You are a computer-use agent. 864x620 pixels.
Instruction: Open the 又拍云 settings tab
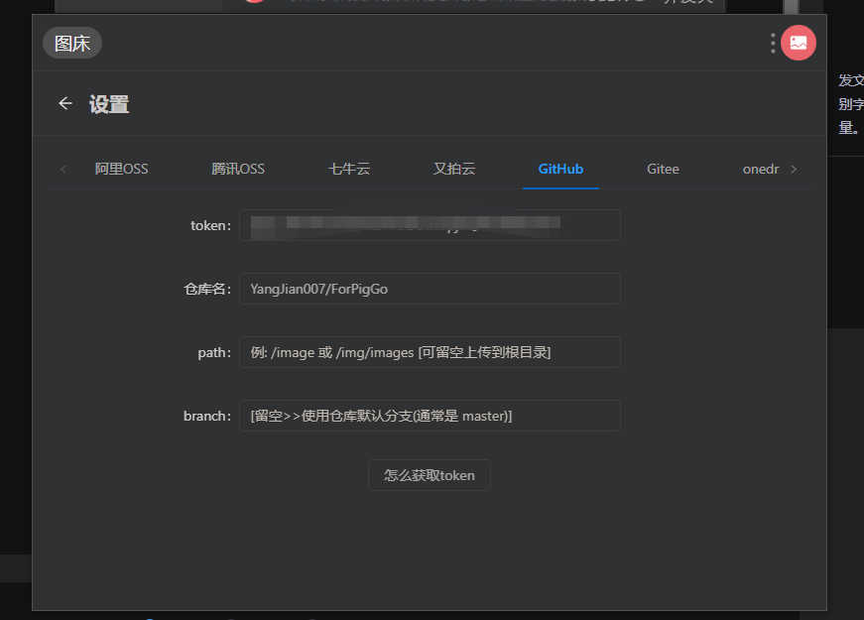click(x=454, y=169)
